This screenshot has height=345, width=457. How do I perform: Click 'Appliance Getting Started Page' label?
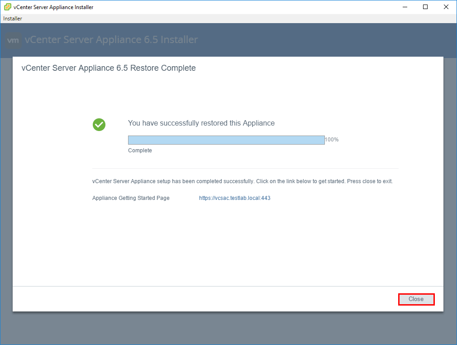point(131,198)
